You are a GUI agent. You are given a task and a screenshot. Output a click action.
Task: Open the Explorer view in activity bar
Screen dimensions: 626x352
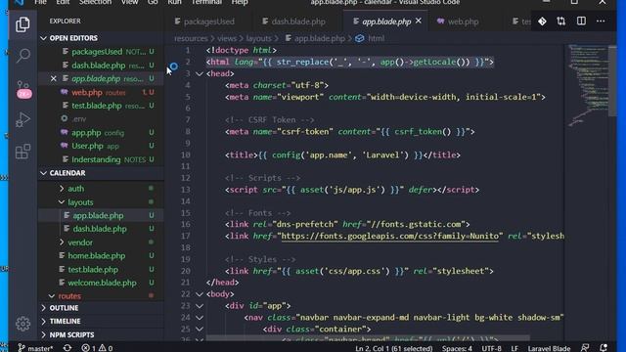pos(22,24)
